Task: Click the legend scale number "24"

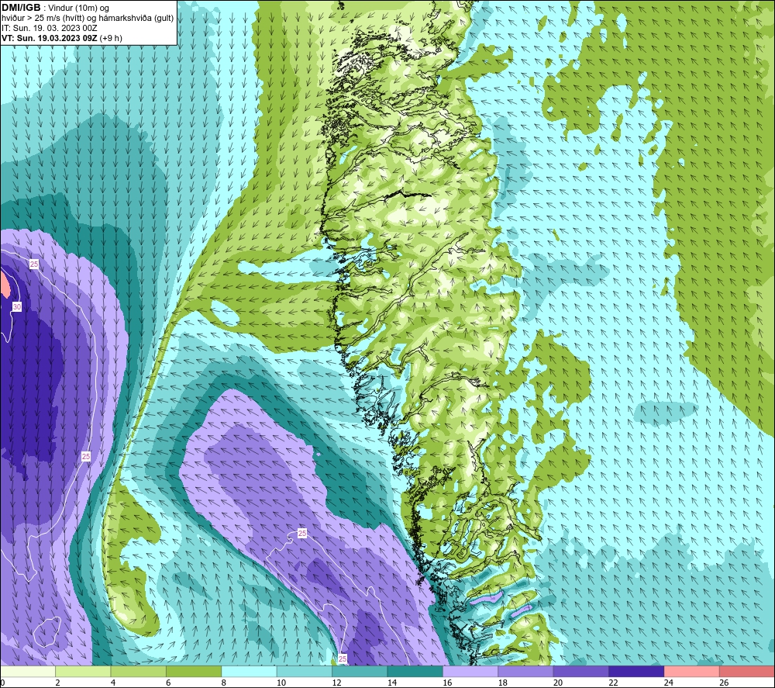Action: click(x=668, y=683)
